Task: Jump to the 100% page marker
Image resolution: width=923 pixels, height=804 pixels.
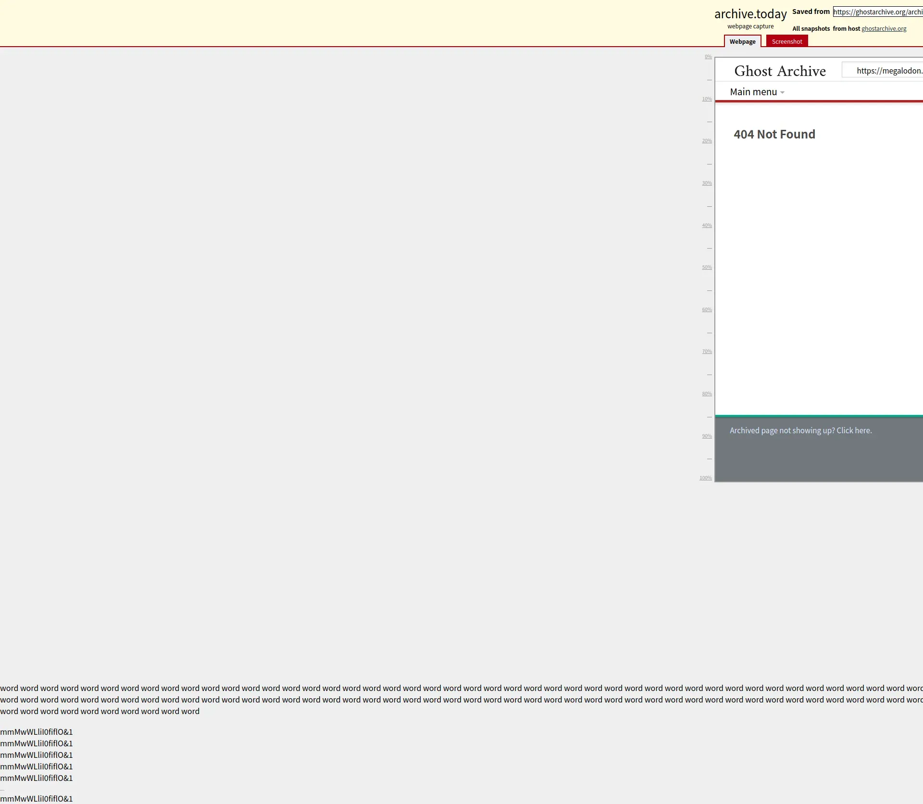Action: [x=705, y=478]
